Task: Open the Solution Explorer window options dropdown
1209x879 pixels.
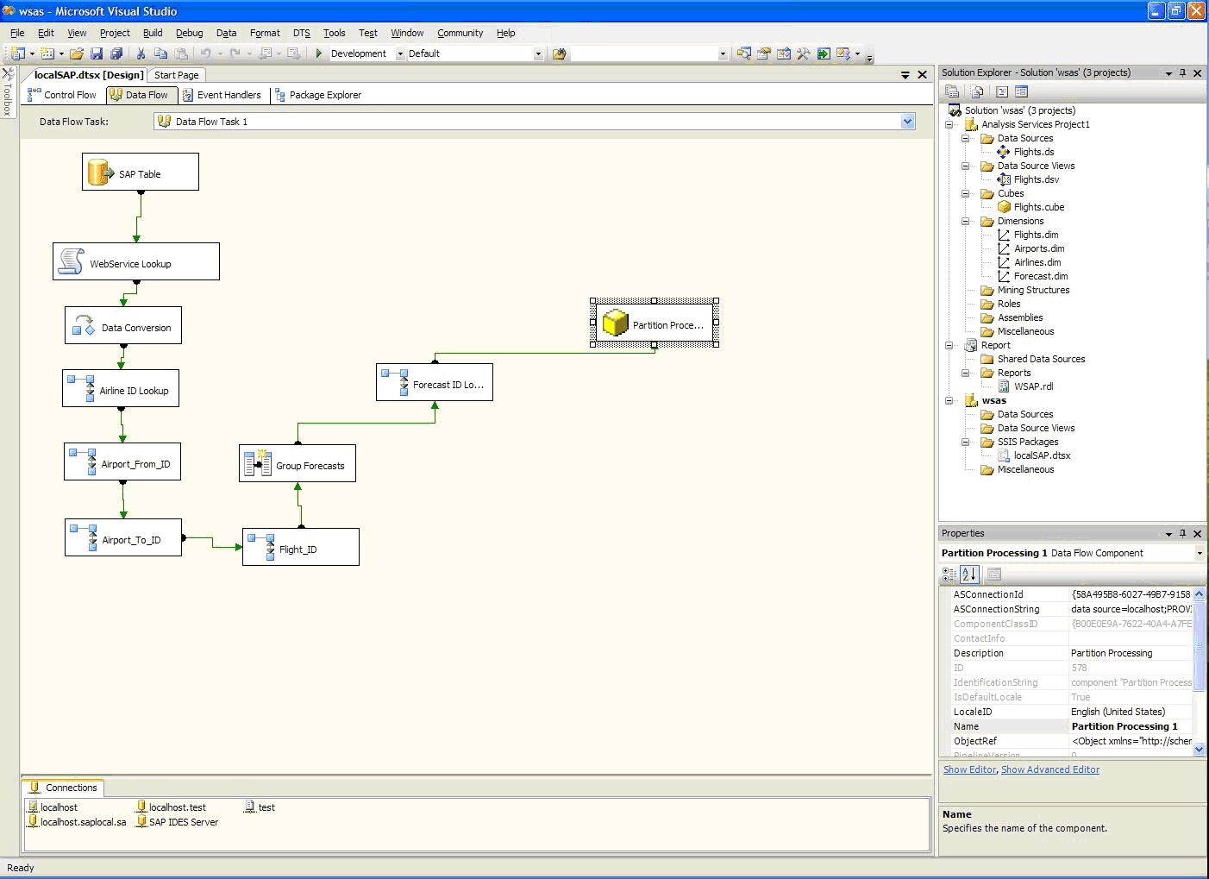Action: (1168, 73)
